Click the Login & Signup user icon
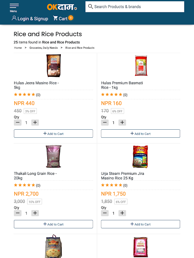194x258 pixels. coord(14,18)
